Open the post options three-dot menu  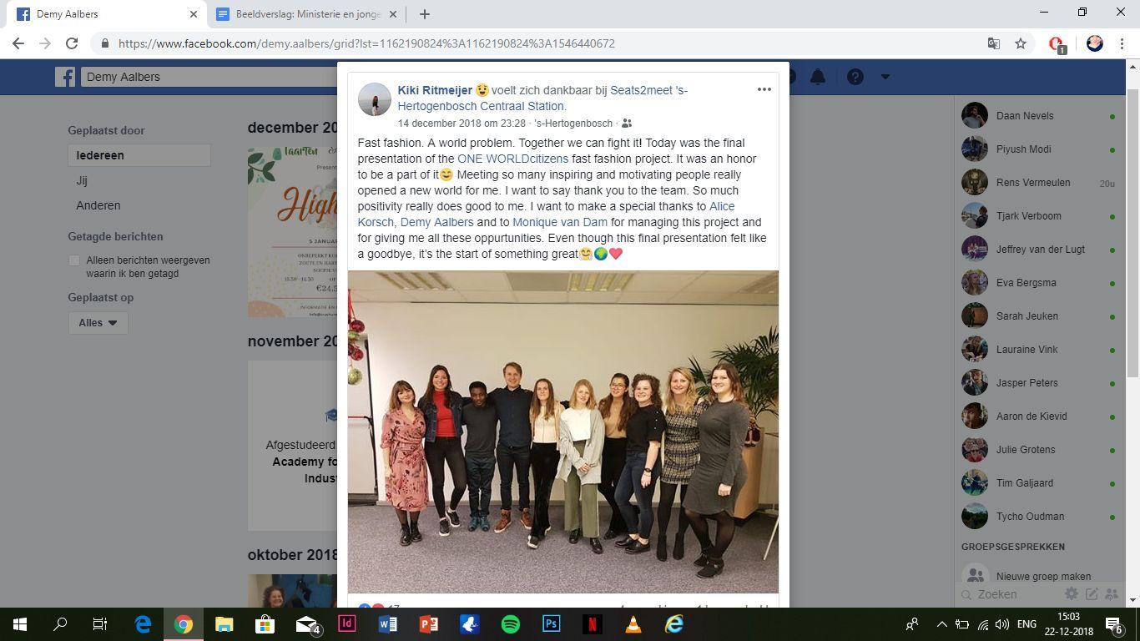[764, 89]
